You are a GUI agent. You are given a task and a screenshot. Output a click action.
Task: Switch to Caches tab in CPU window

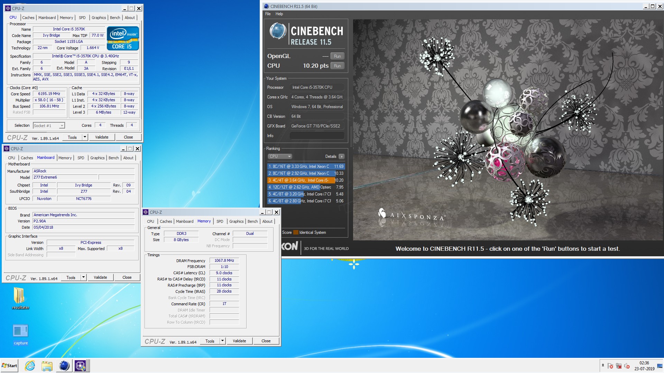coord(28,18)
